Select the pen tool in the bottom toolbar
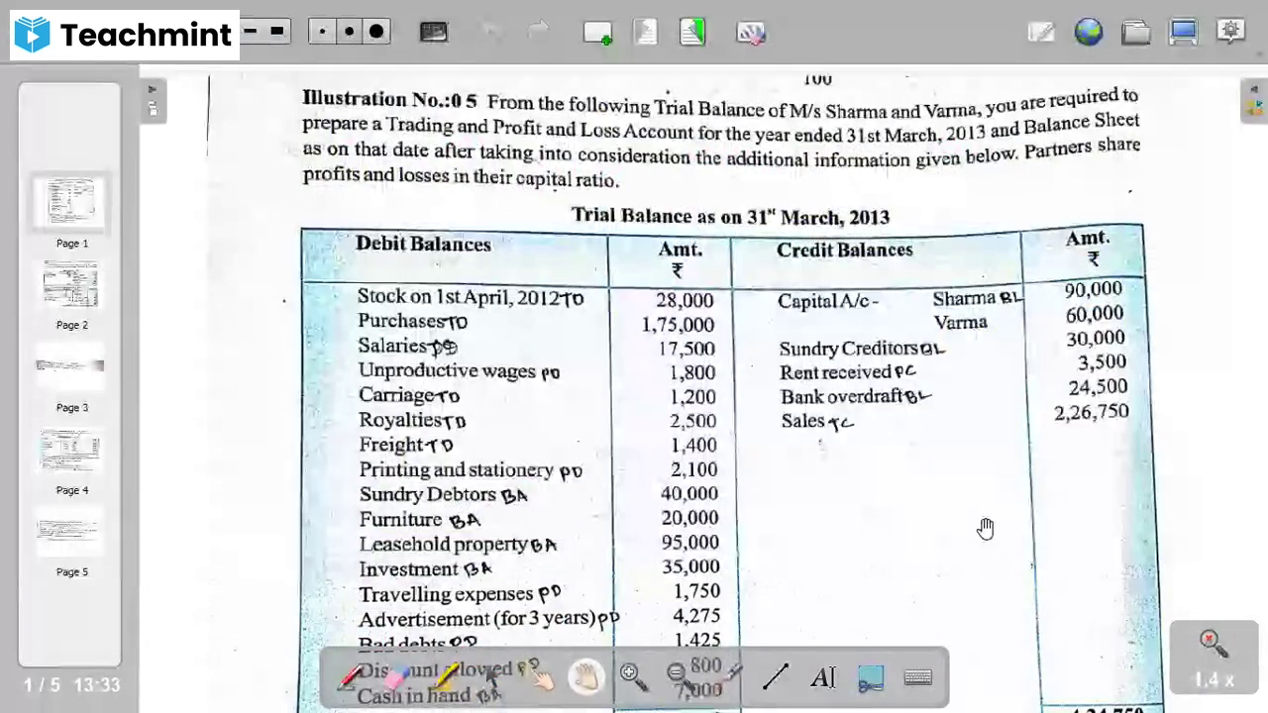This screenshot has height=713, width=1268. [x=349, y=676]
